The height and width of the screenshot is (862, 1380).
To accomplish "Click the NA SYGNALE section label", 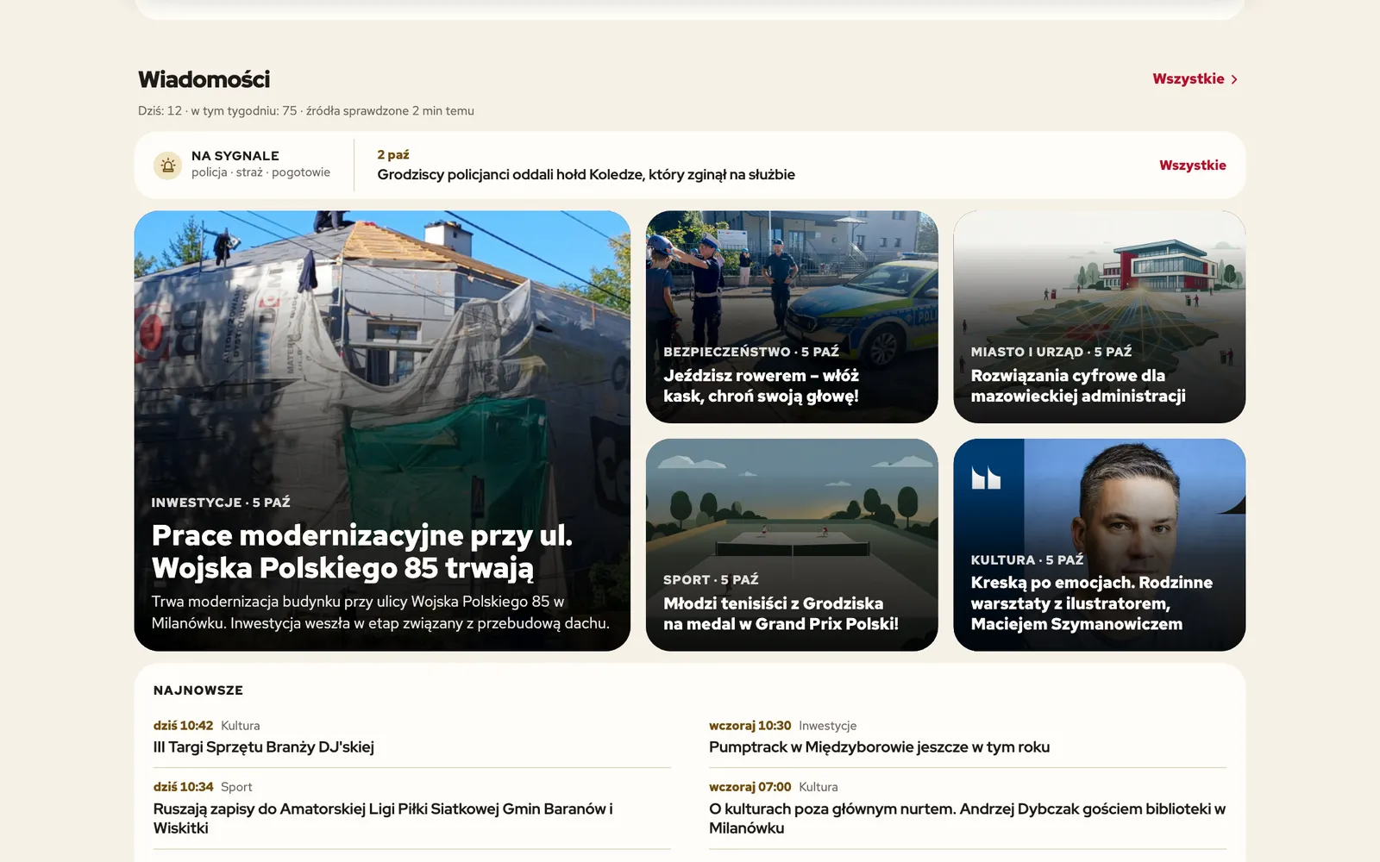I will click(235, 156).
